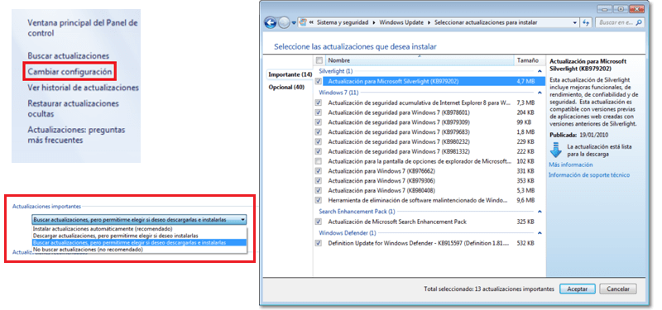The width and height of the screenshot is (662, 310).
Task: Open the recent pages arrow beside Forward
Action: [294, 23]
